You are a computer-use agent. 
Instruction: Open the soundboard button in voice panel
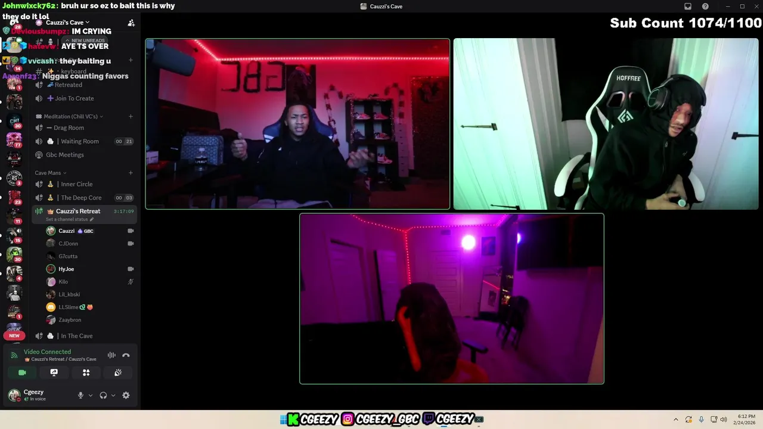click(118, 372)
